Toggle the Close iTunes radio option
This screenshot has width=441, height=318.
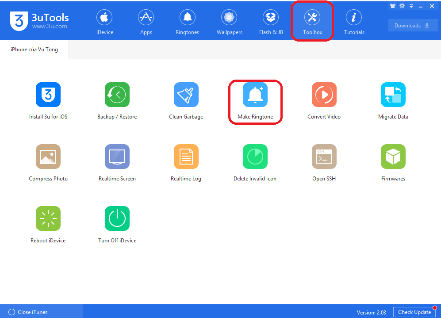tap(12, 312)
